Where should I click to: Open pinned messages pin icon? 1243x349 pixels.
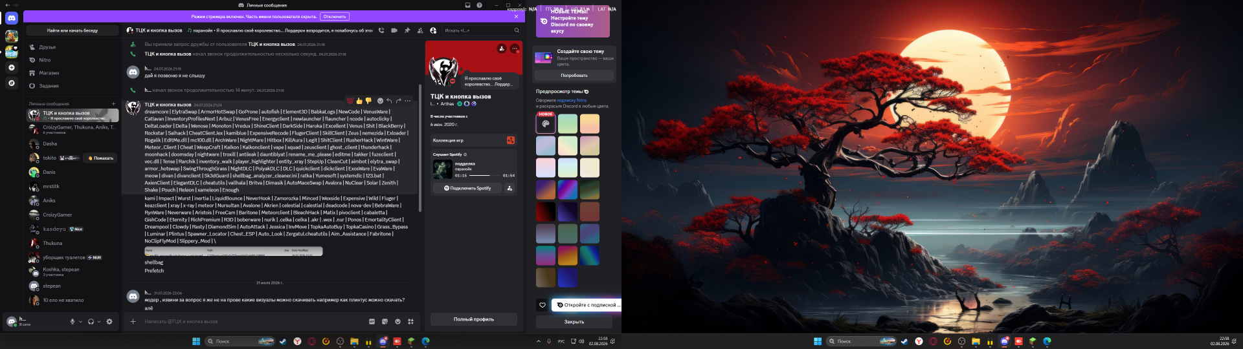point(407,30)
